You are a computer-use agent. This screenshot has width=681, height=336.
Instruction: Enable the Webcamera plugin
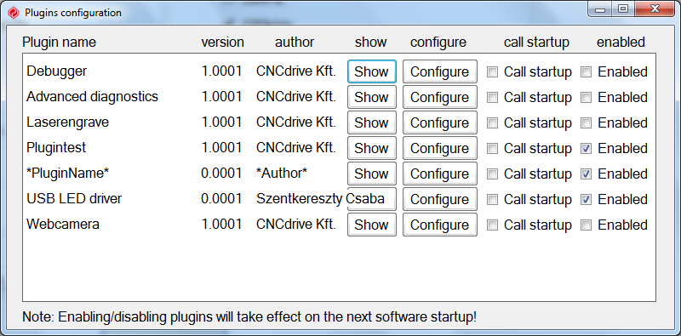[x=586, y=225]
